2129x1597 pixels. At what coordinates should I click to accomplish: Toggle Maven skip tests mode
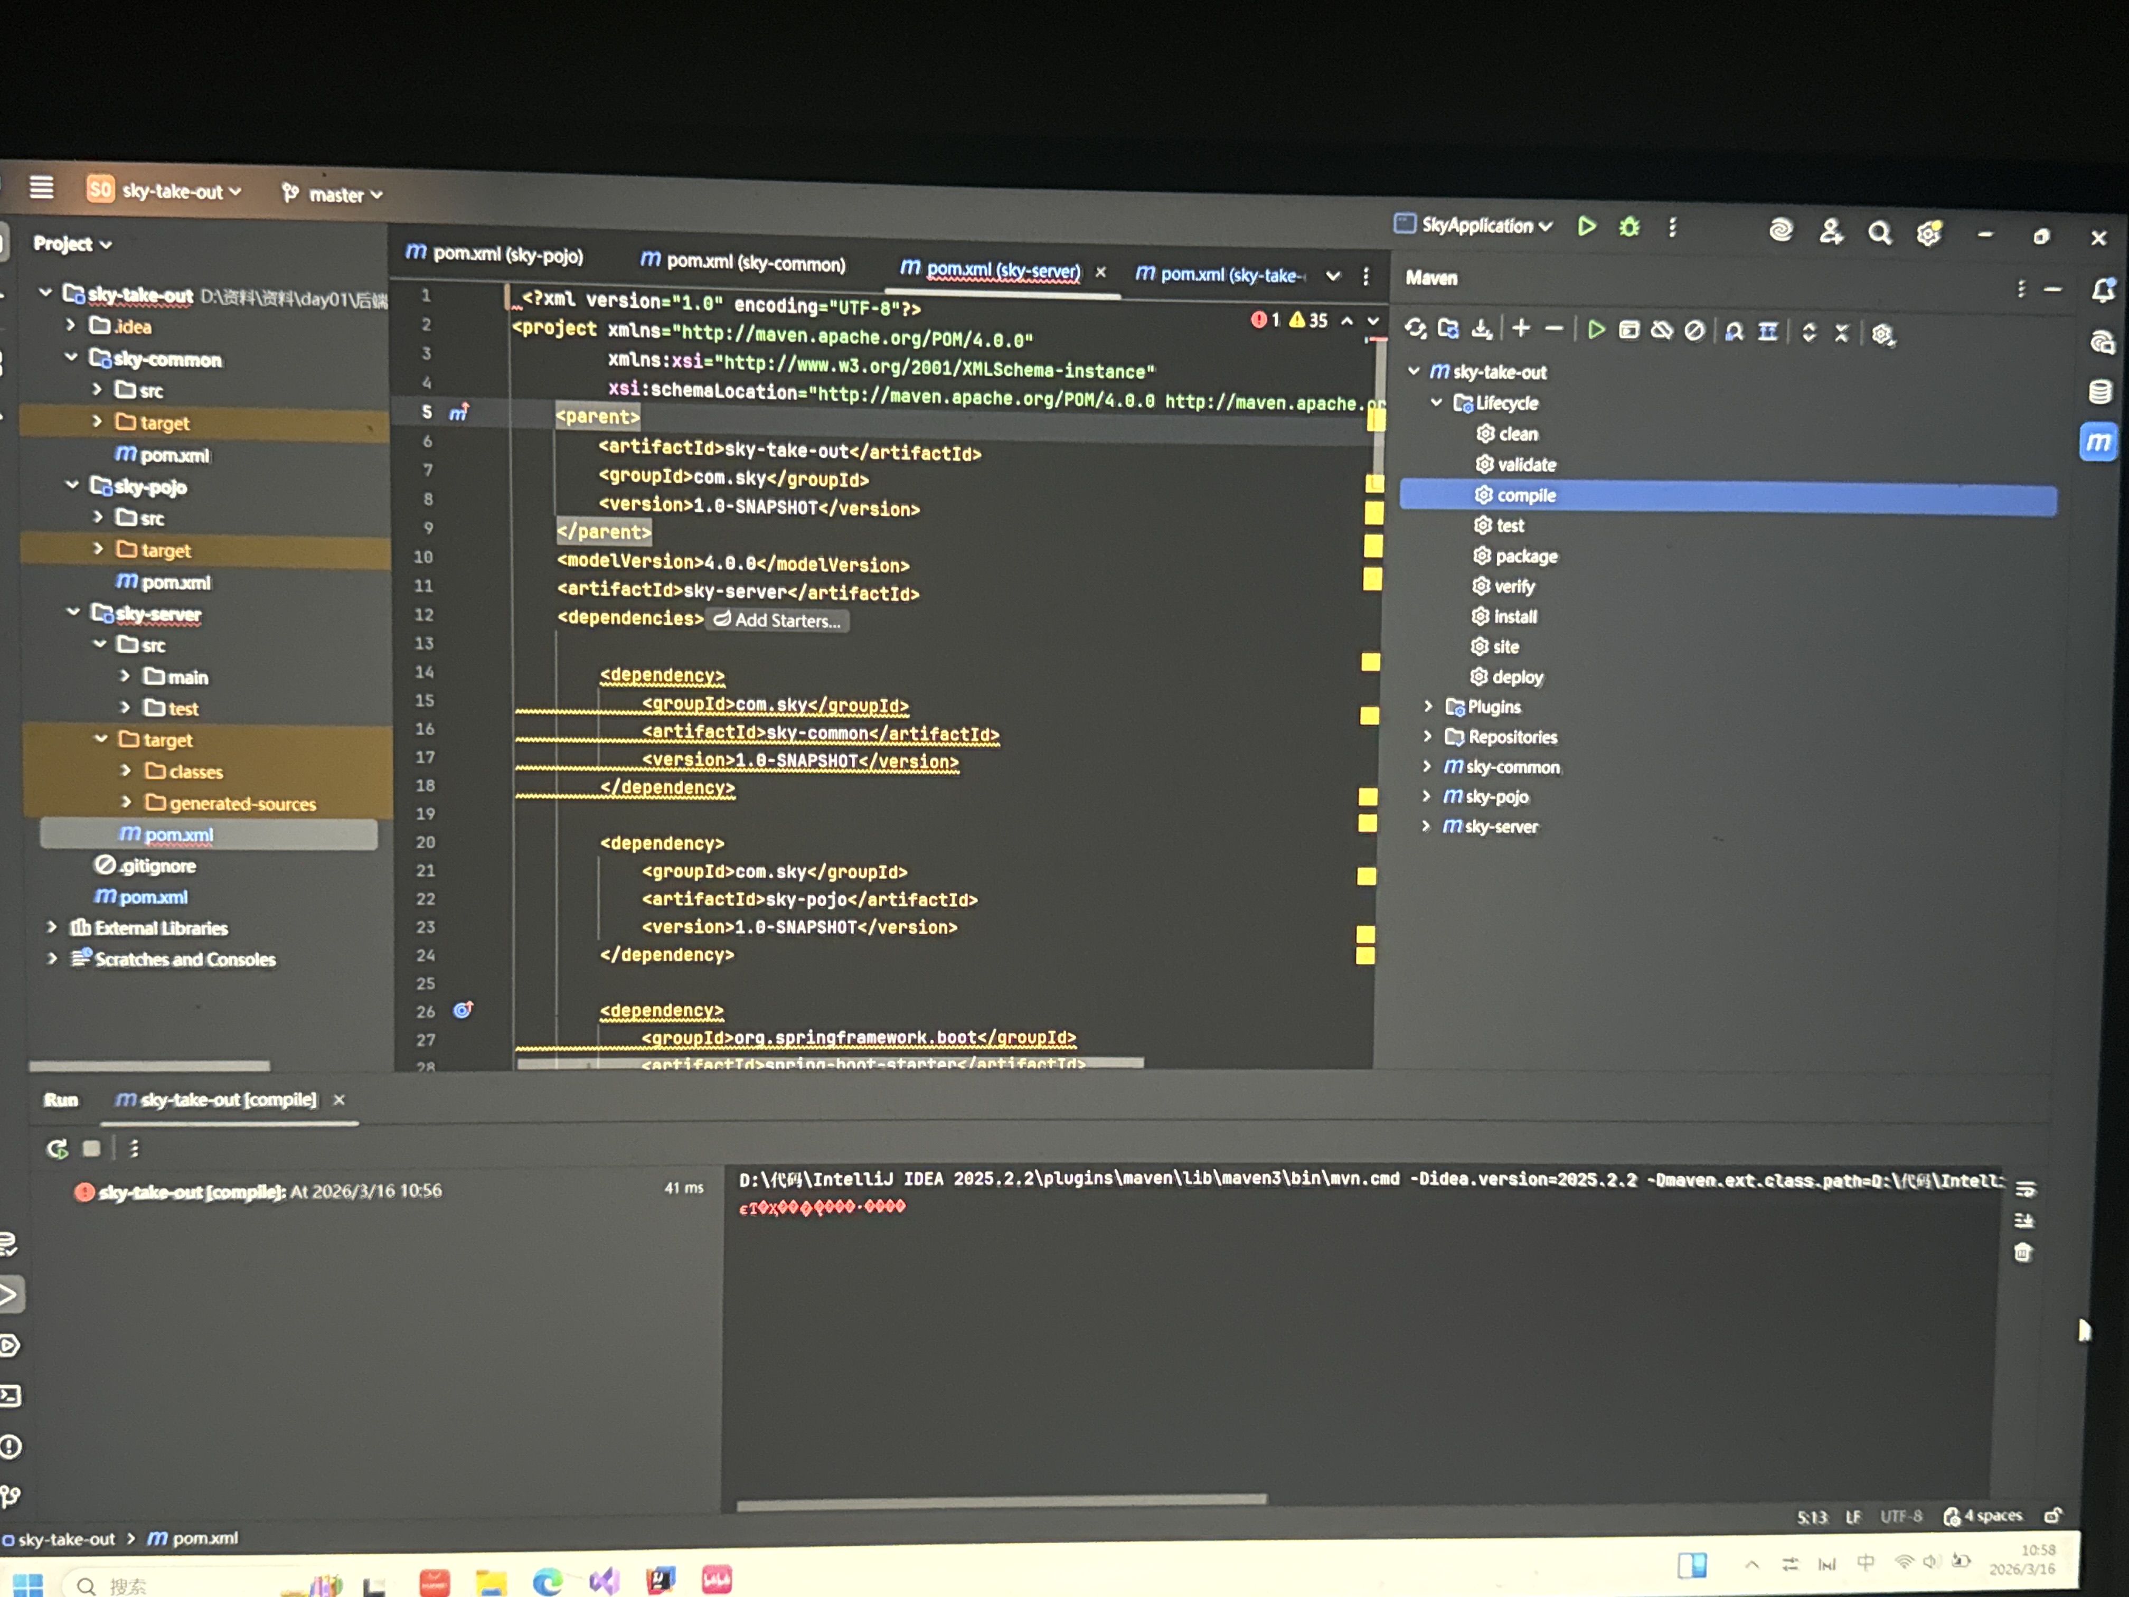point(1695,331)
